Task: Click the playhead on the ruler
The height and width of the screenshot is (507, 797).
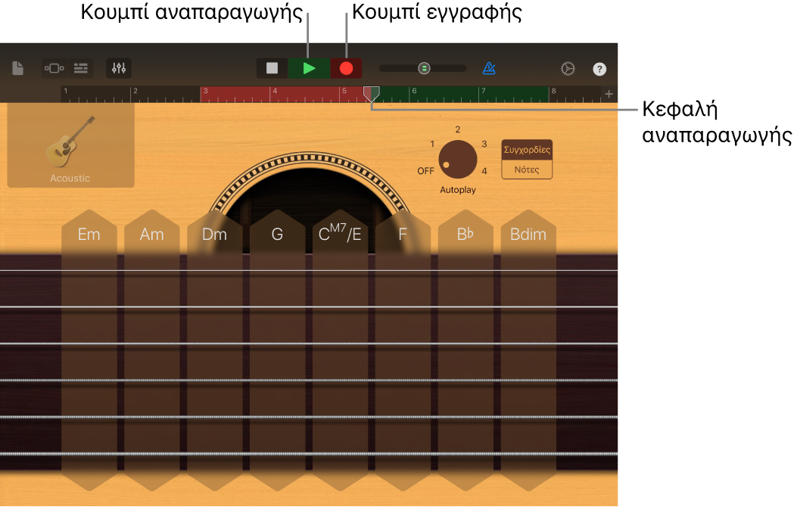Action: tap(372, 94)
